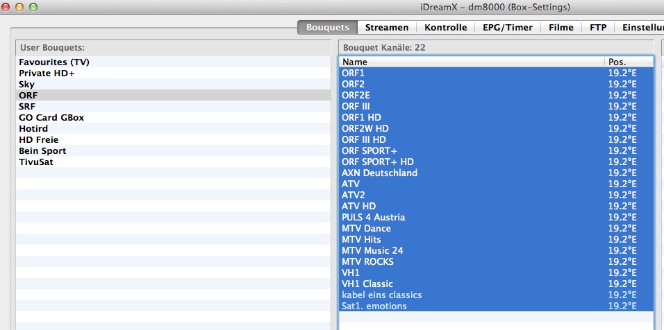Viewport: 664px width, 330px height.
Task: Select the MTV ROCKS channel row
Action: pyautogui.click(x=497, y=261)
